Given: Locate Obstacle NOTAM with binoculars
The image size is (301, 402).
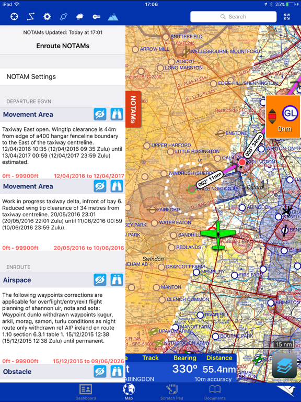Looking at the screenshot, I should 117,371.
